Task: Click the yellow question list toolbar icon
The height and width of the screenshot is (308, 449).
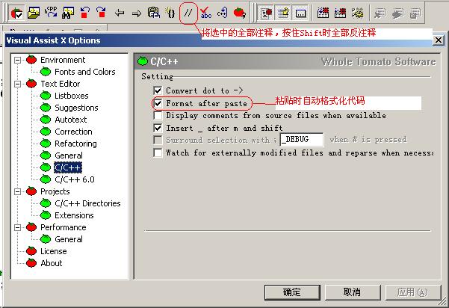Action: point(283,13)
